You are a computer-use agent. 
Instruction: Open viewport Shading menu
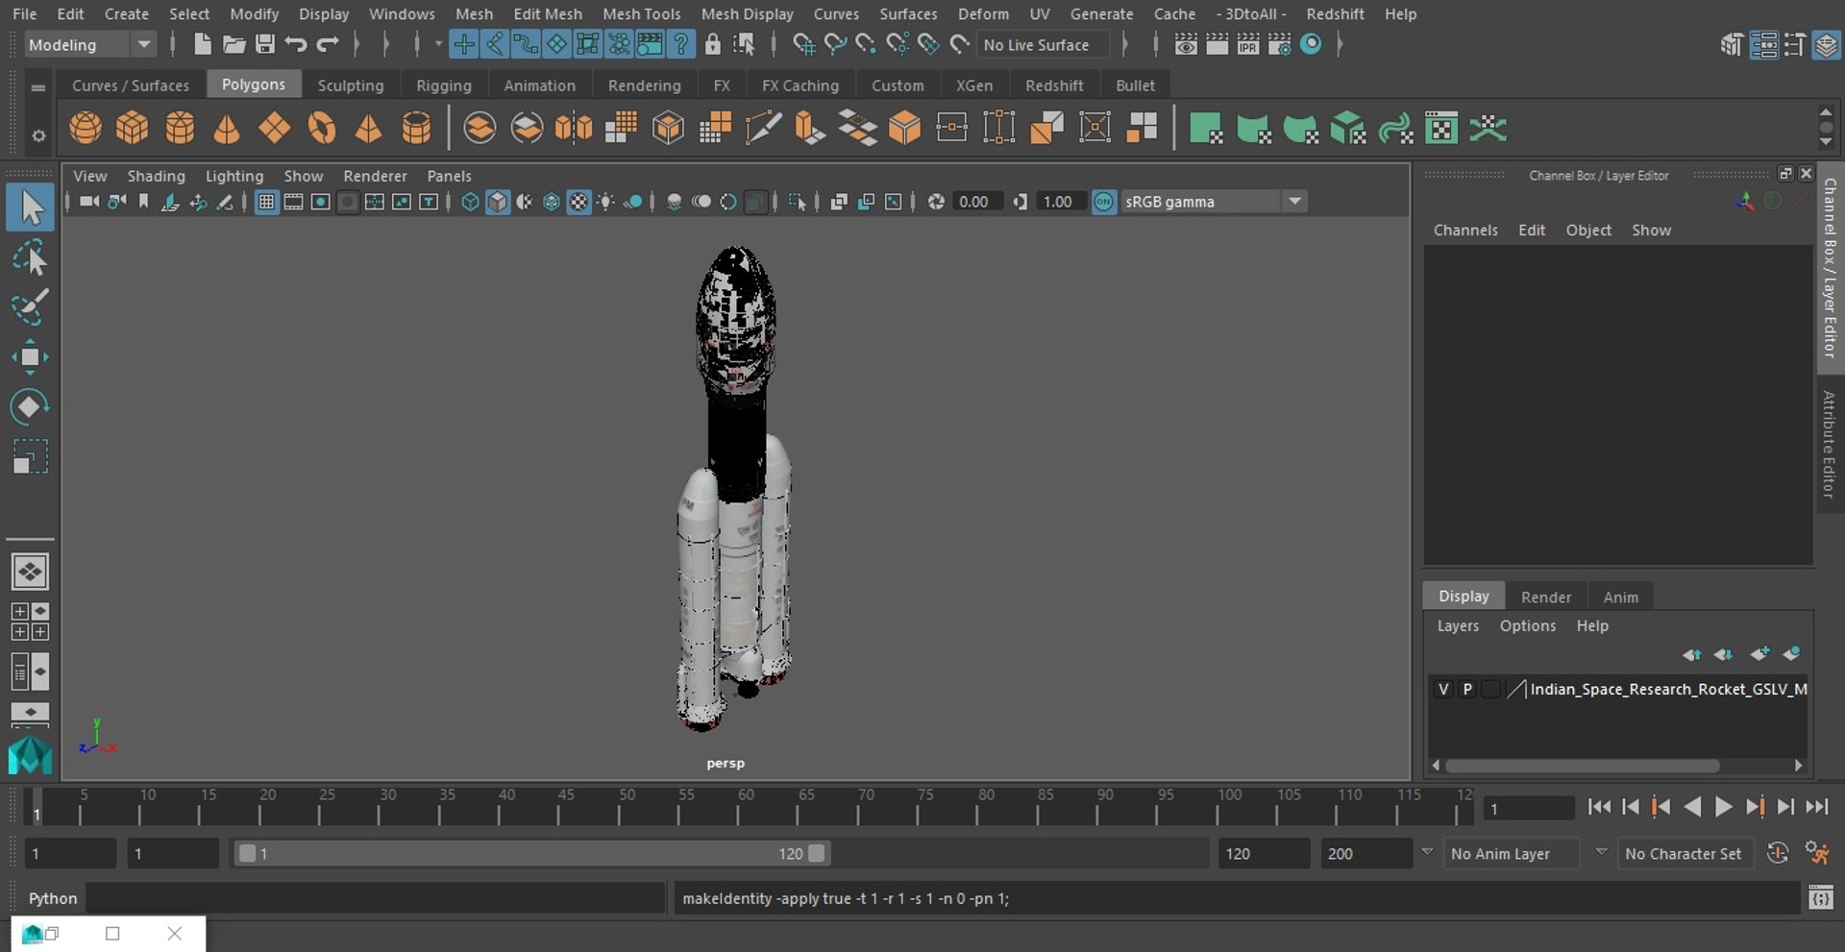156,176
